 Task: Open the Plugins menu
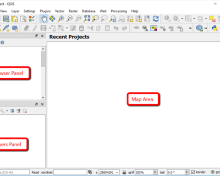coord(45,11)
